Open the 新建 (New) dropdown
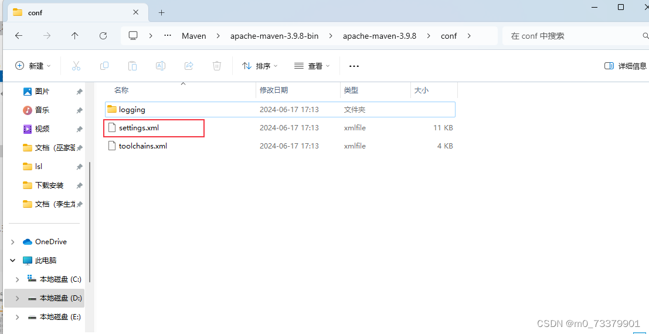 (x=33, y=66)
